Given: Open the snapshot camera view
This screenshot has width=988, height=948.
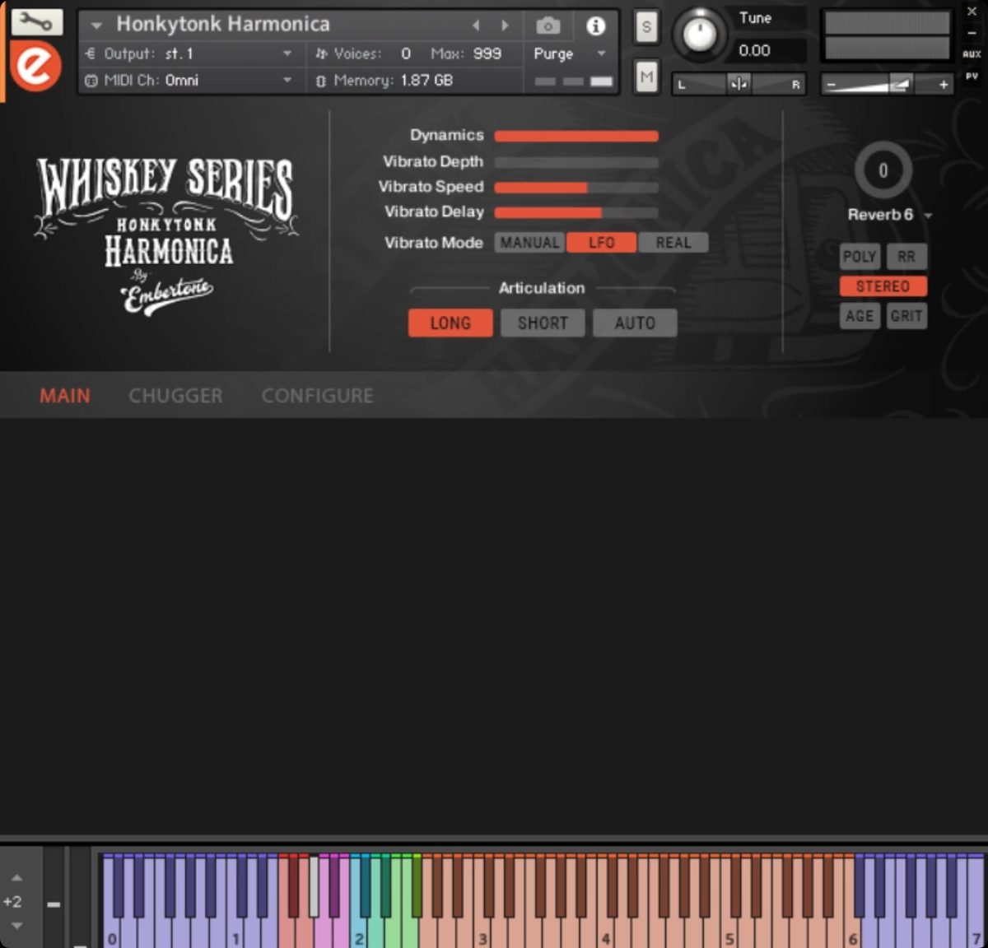Looking at the screenshot, I should 548,26.
